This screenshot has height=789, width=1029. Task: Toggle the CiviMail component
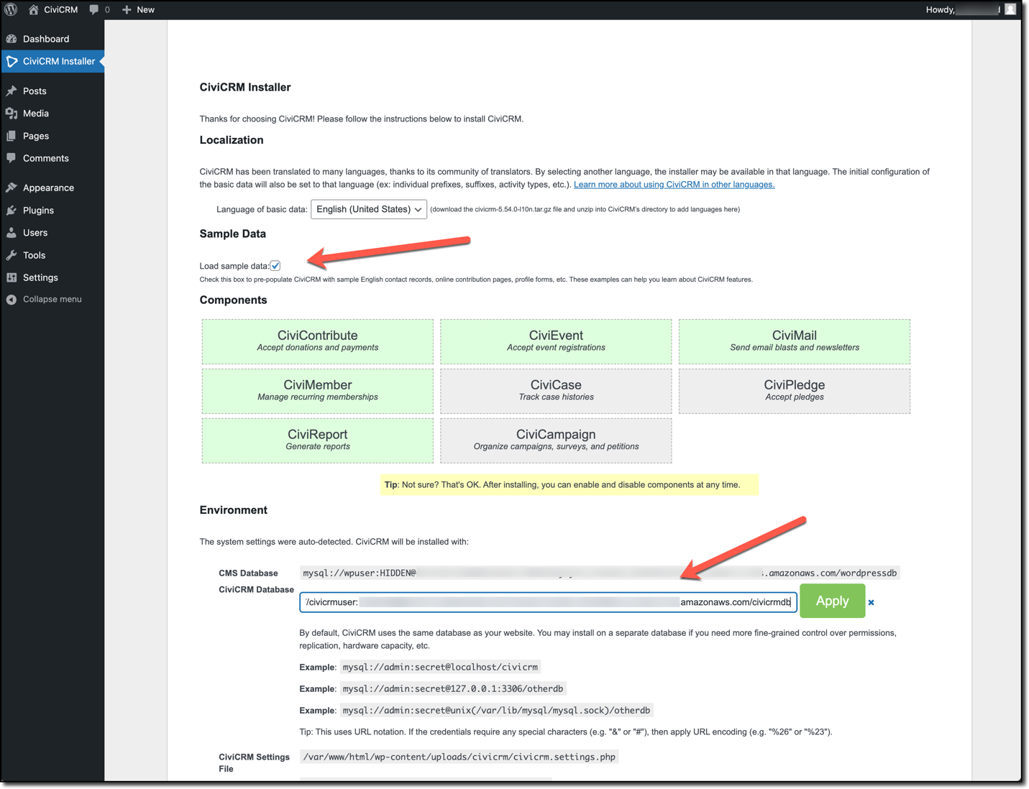795,341
